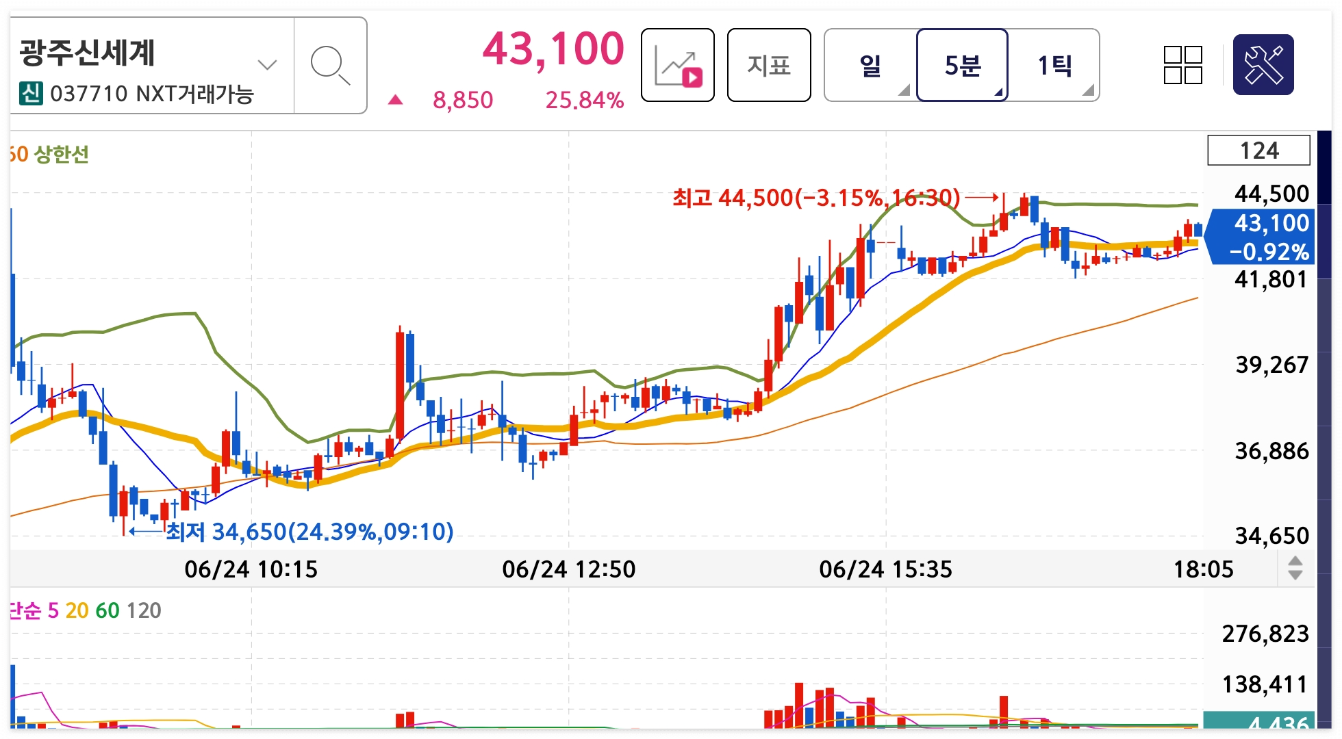The height and width of the screenshot is (739, 1342).
Task: Click the 36,886 price axis label
Action: 1272,451
